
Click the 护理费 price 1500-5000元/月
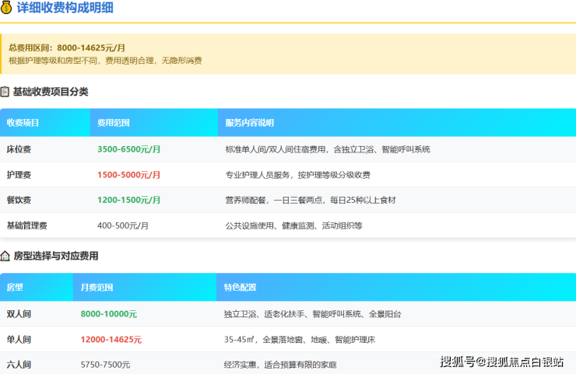[x=128, y=175]
